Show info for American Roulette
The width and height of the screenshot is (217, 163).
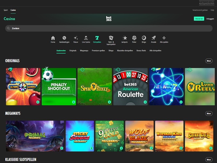click(x=145, y=102)
